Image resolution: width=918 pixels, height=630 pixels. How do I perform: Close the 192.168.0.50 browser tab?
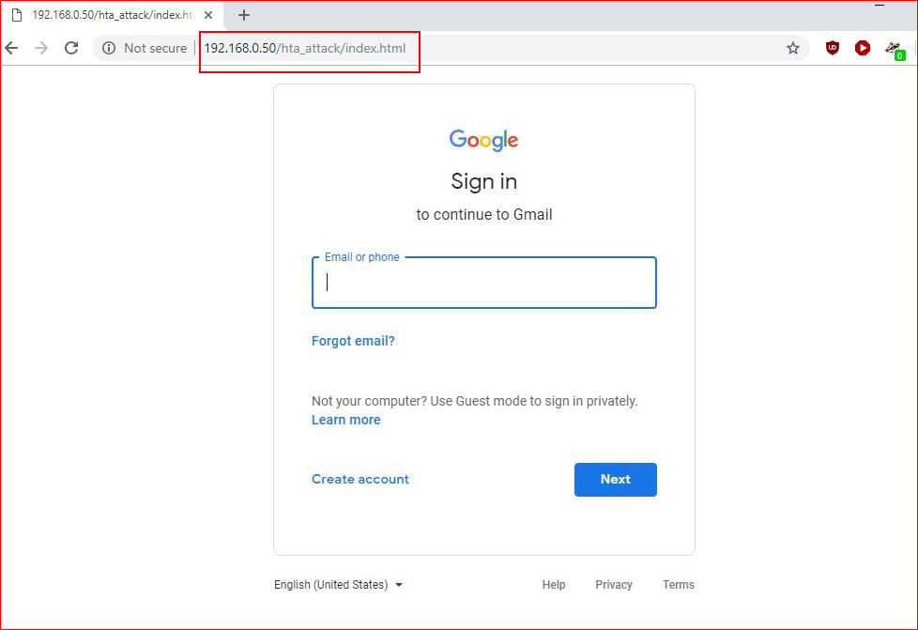(208, 15)
